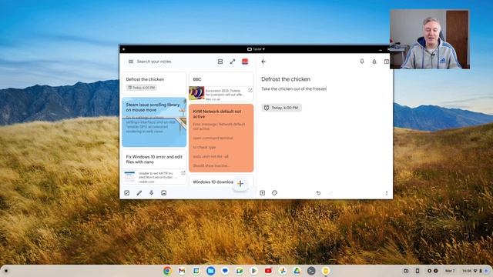Open the Tablet window mode dropdown

256,49
